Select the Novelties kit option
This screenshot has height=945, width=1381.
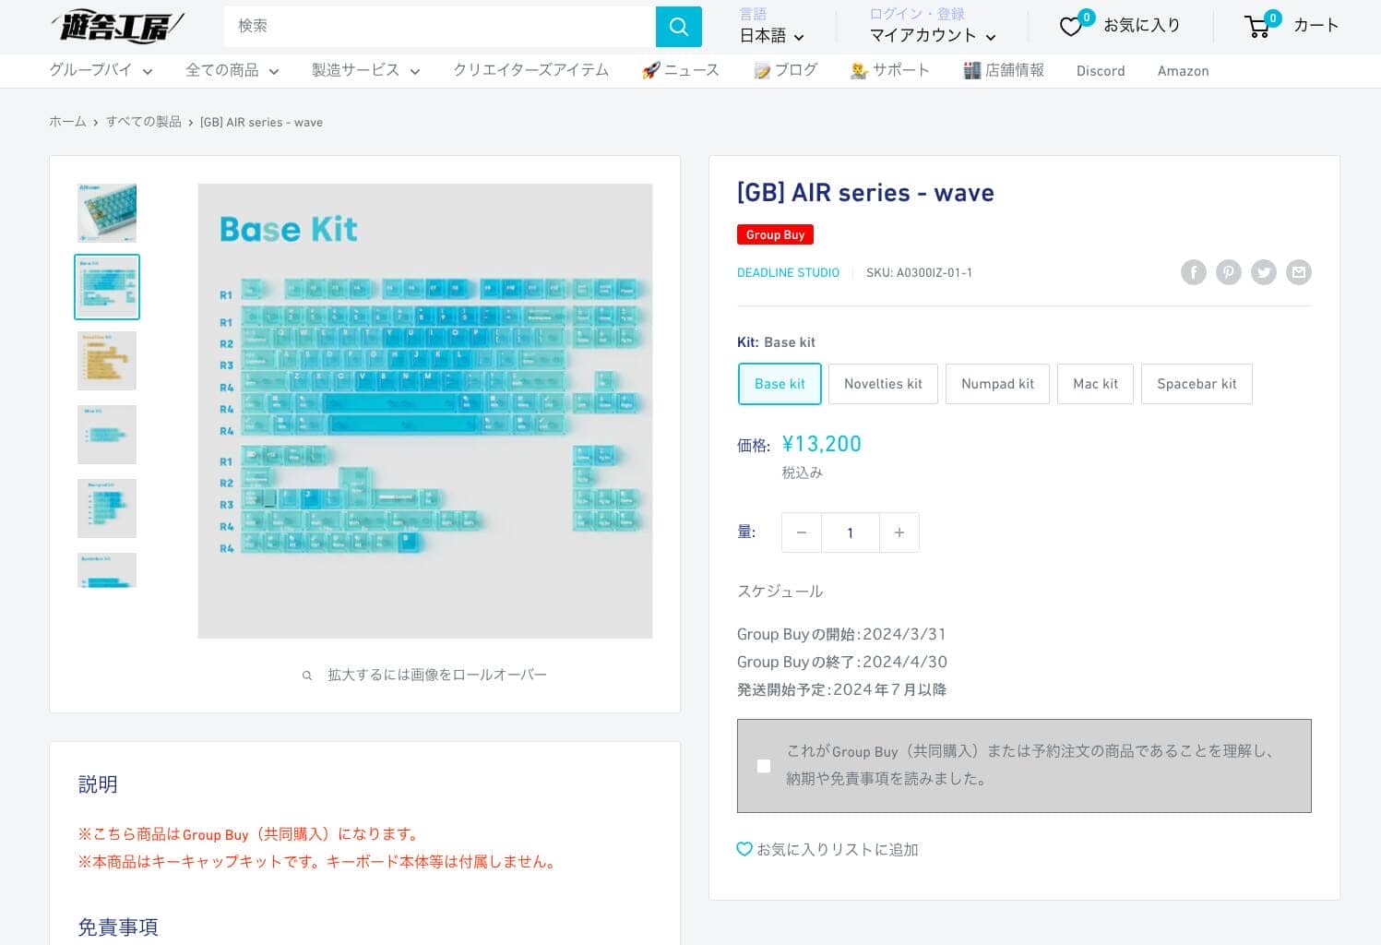882,384
